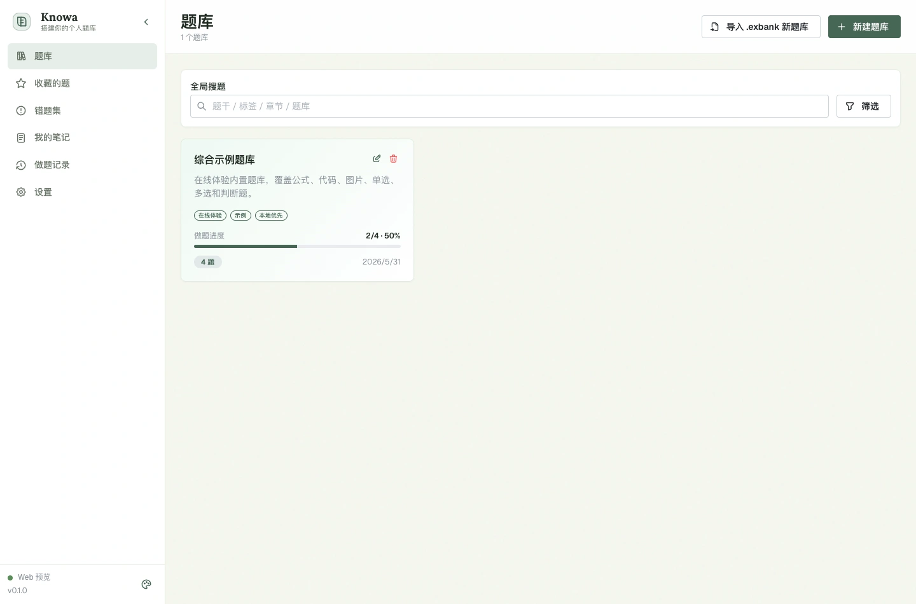The image size is (916, 604).
Task: Click the 本地优先 tag
Action: [x=271, y=216]
